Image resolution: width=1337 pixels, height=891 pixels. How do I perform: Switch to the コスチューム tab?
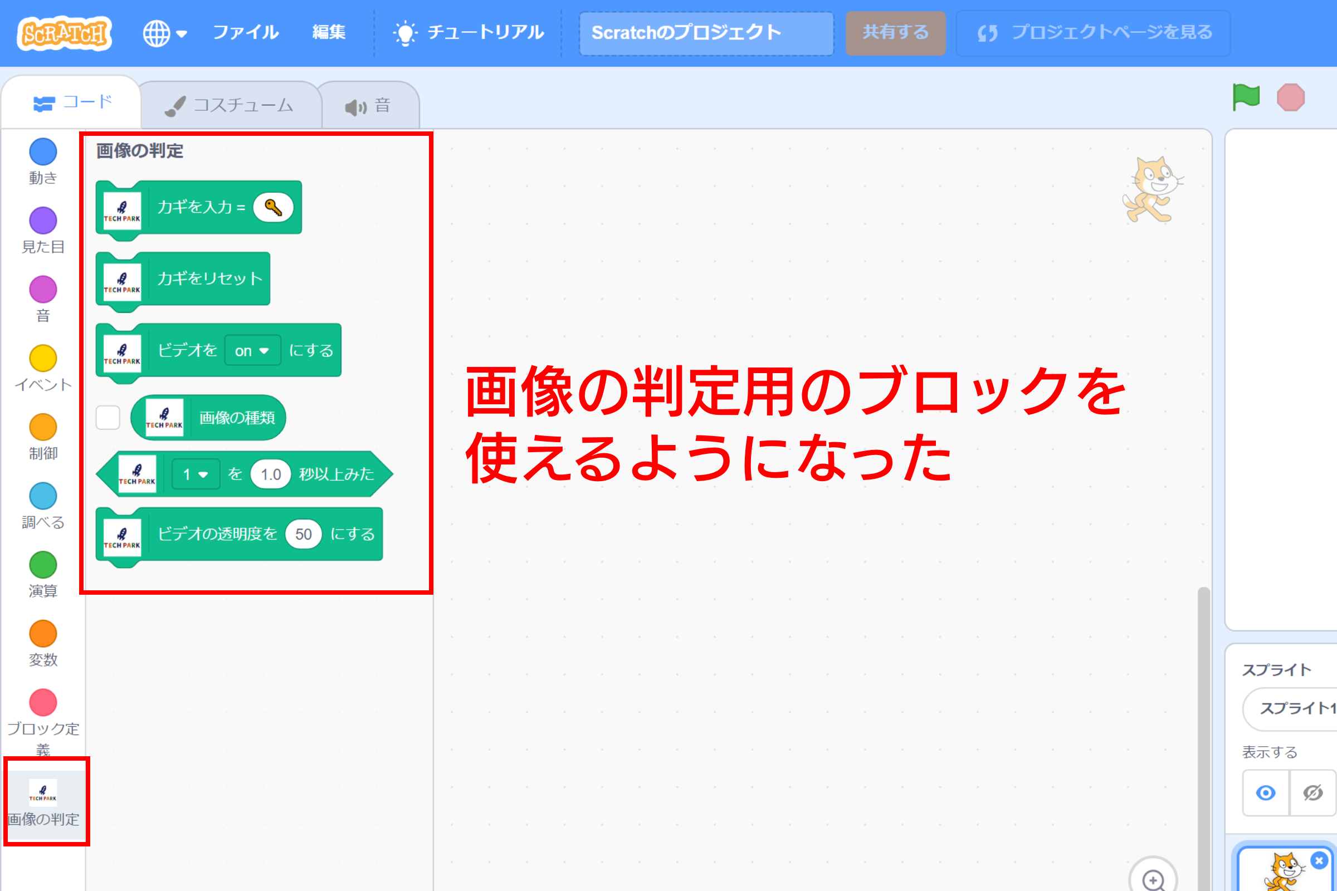click(230, 104)
